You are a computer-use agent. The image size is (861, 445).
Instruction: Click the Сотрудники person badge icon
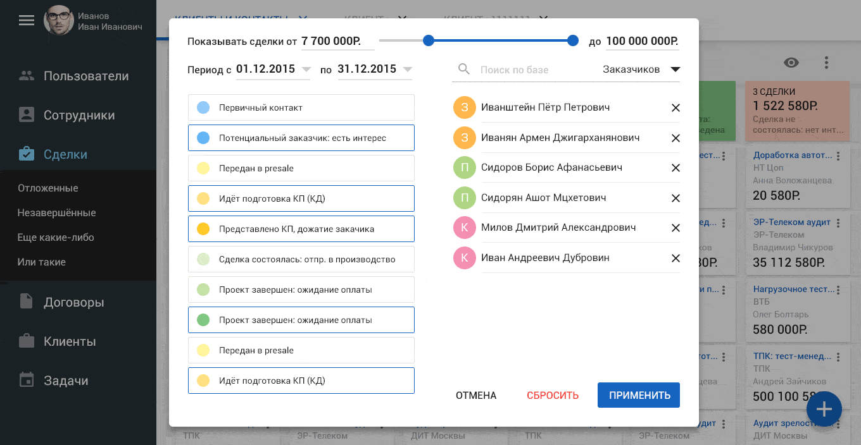click(27, 115)
